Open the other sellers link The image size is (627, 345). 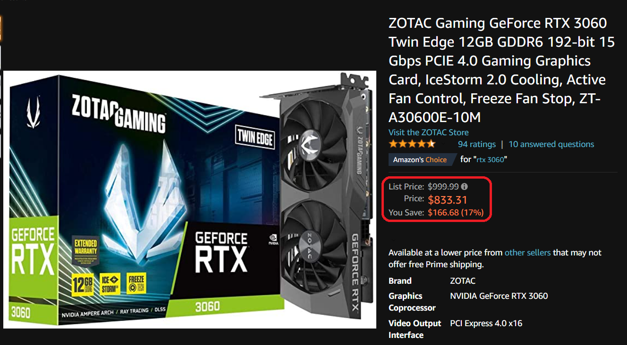tap(527, 253)
